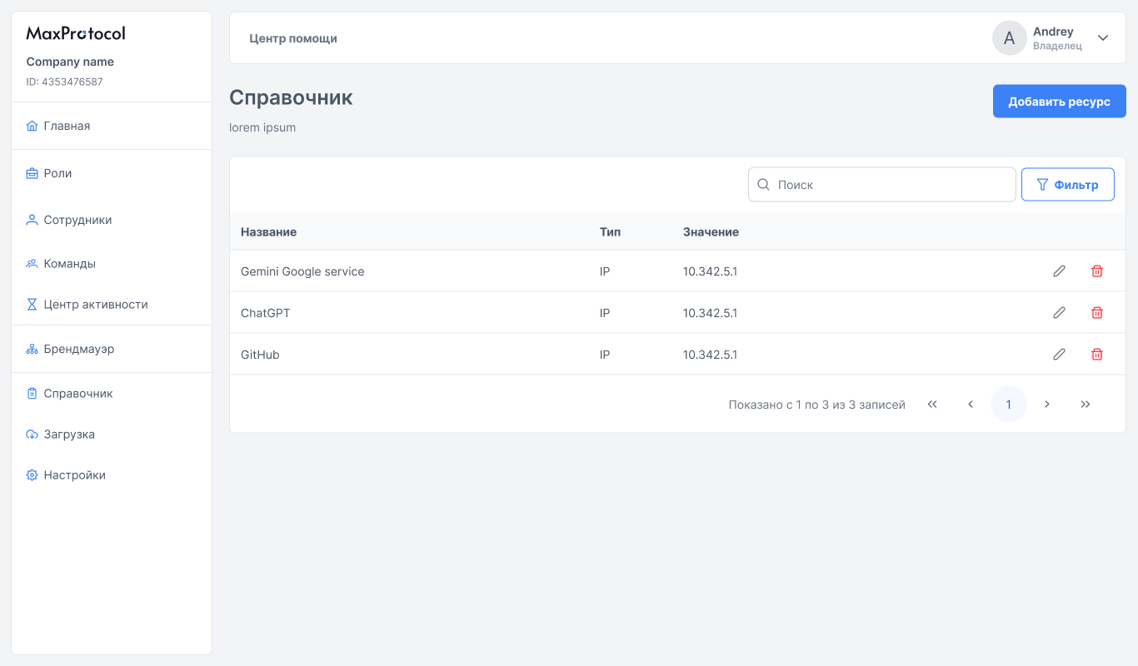
Task: Click the Gemini Google service name cell
Action: click(302, 271)
